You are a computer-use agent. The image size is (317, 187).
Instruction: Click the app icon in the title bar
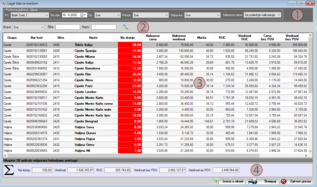tap(4, 3)
